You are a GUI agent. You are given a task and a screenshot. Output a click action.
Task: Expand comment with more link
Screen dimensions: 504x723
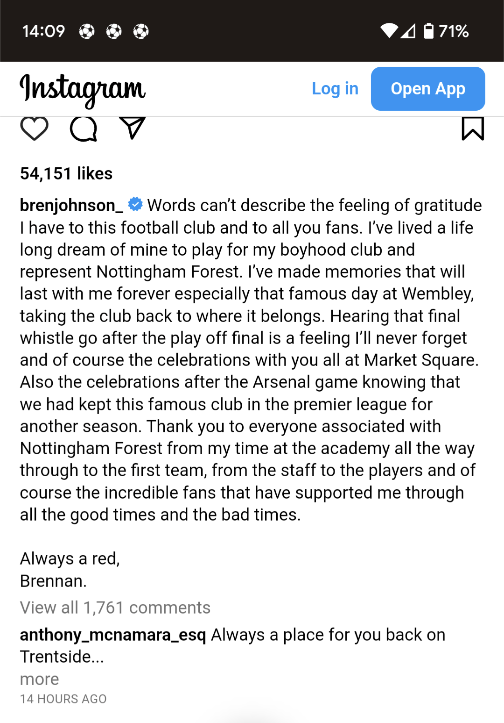39,679
